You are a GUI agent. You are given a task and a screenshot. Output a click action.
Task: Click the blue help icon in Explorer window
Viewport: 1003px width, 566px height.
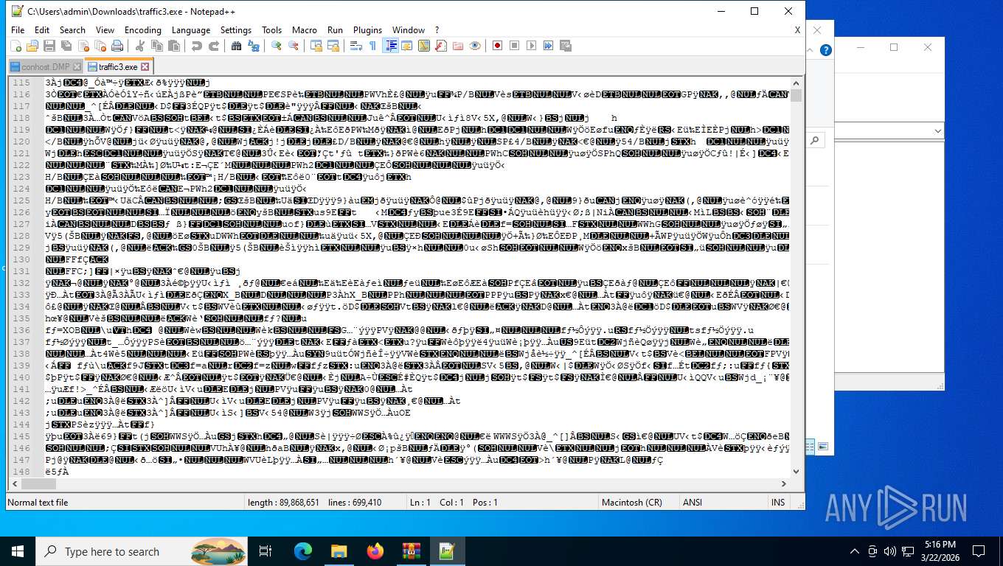click(x=826, y=50)
